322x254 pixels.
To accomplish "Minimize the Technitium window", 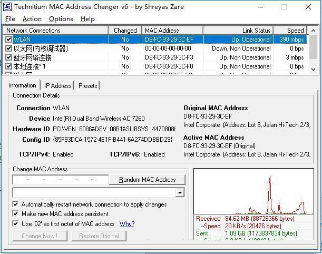I will pos(260,7).
